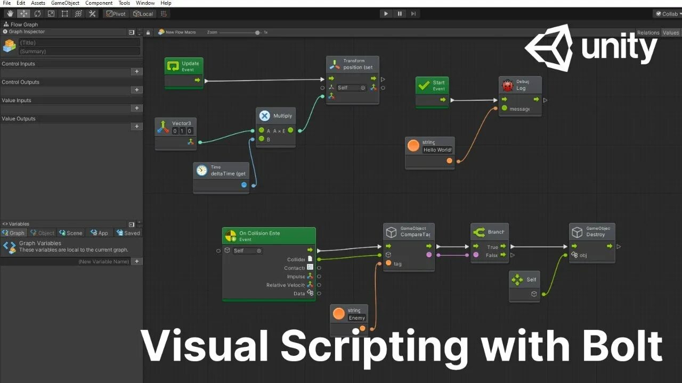
Task: Click the Transform position node icon
Action: click(x=334, y=64)
